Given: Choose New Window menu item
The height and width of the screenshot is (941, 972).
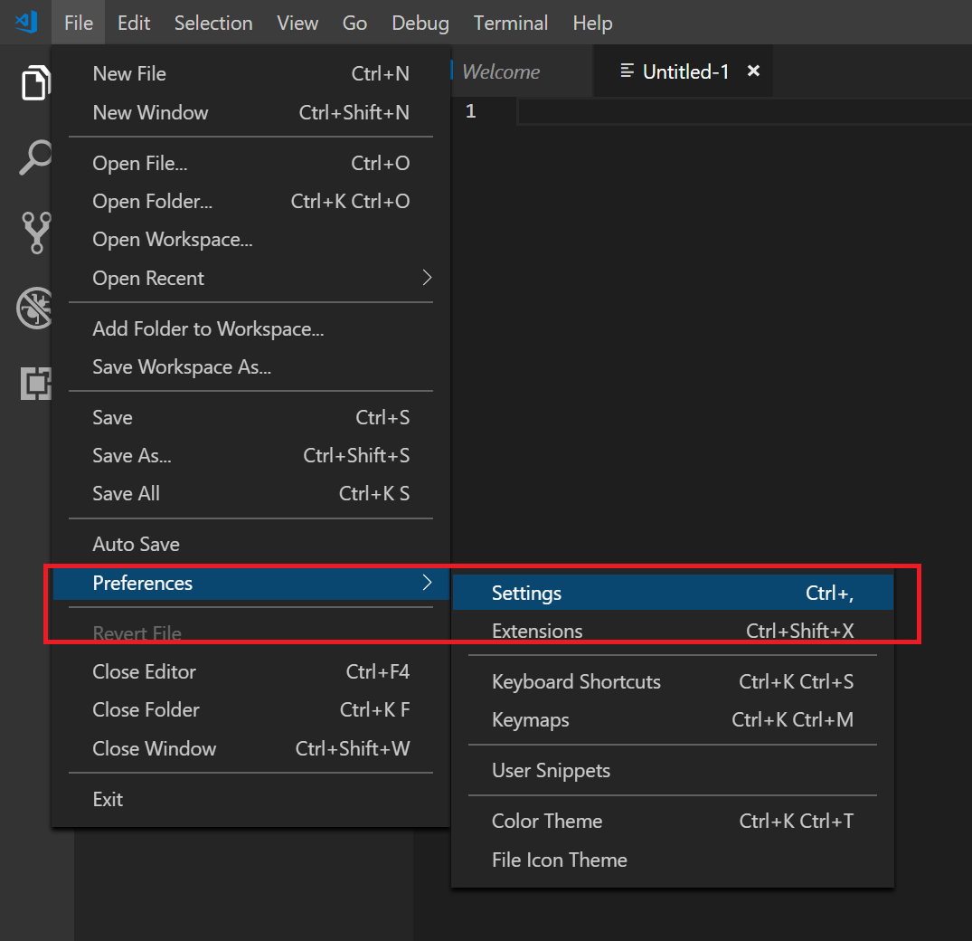Looking at the screenshot, I should [x=251, y=112].
